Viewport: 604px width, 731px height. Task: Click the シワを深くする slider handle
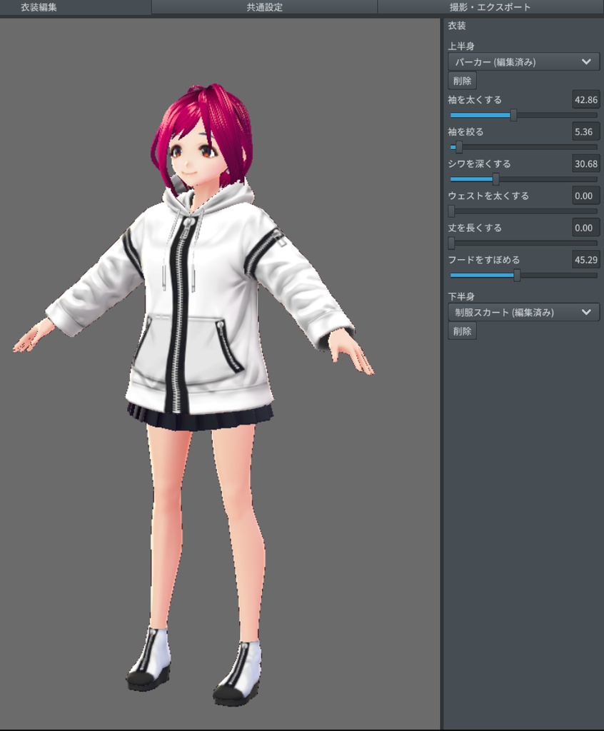pos(496,179)
